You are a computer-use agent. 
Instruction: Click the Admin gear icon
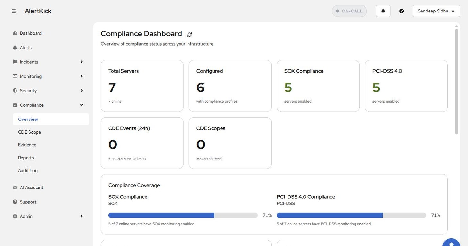tap(15, 216)
